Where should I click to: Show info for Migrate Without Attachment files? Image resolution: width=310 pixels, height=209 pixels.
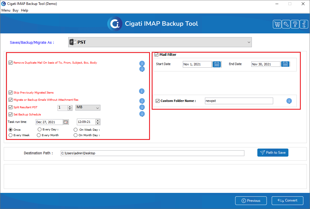[142, 101]
